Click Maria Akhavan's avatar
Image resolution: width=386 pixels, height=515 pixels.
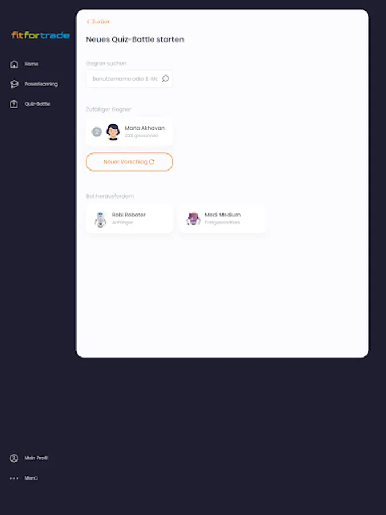coord(113,132)
